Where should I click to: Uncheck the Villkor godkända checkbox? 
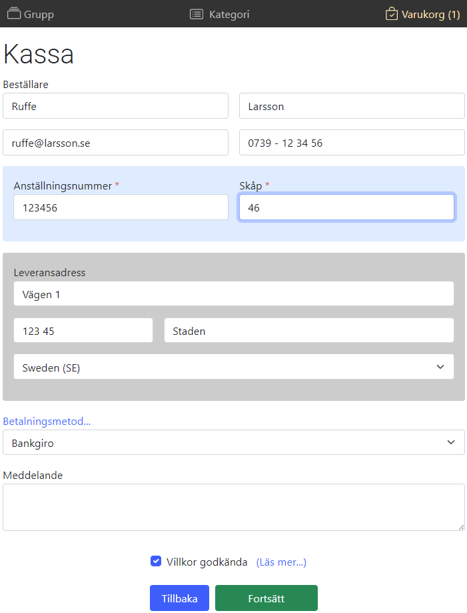click(x=156, y=561)
